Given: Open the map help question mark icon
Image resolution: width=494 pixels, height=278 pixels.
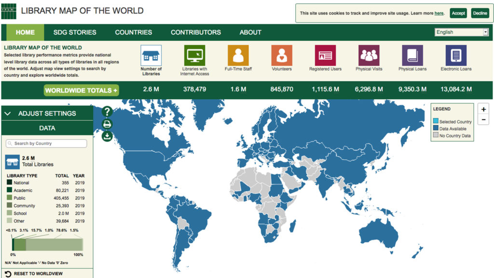Looking at the screenshot, I should 107,111.
